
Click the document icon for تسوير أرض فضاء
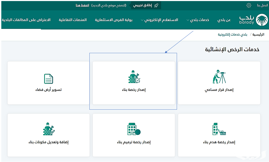tap(49, 79)
